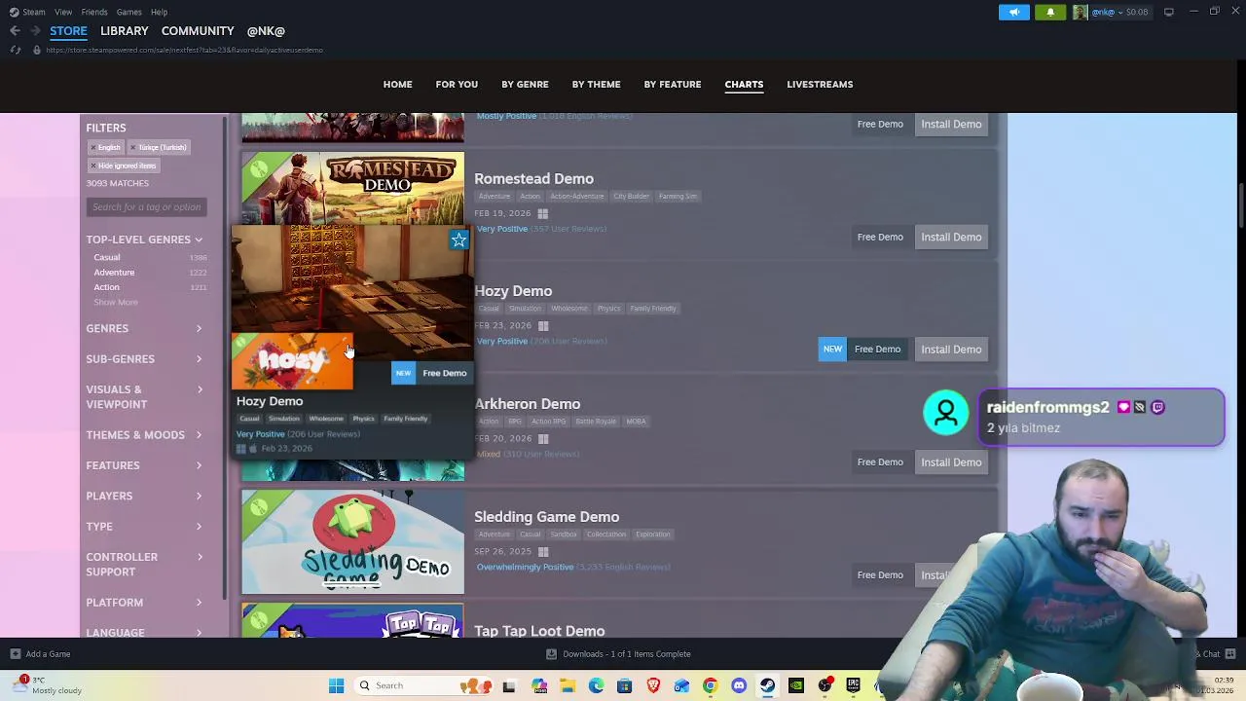Expand the Platform filter section
This screenshot has height=701, width=1246.
pos(144,603)
